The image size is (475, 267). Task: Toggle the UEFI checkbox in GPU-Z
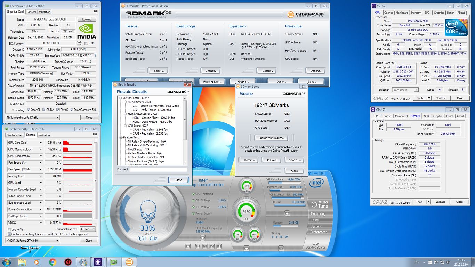pyautogui.click(x=86, y=43)
